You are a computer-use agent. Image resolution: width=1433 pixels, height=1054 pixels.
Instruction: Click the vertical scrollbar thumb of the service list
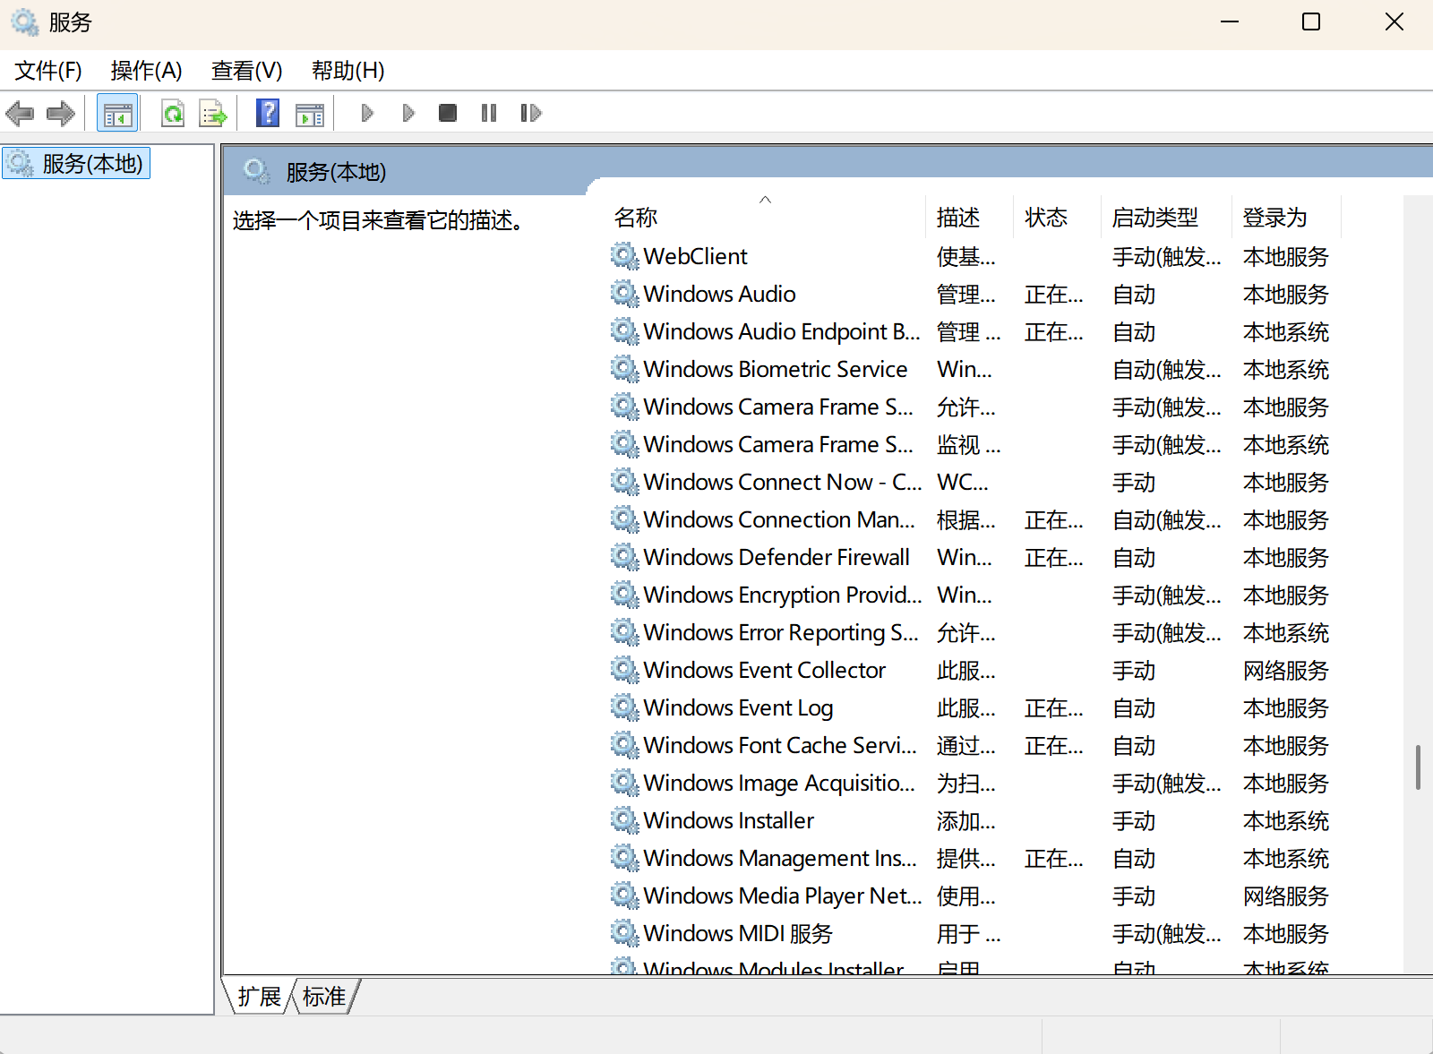click(1418, 767)
